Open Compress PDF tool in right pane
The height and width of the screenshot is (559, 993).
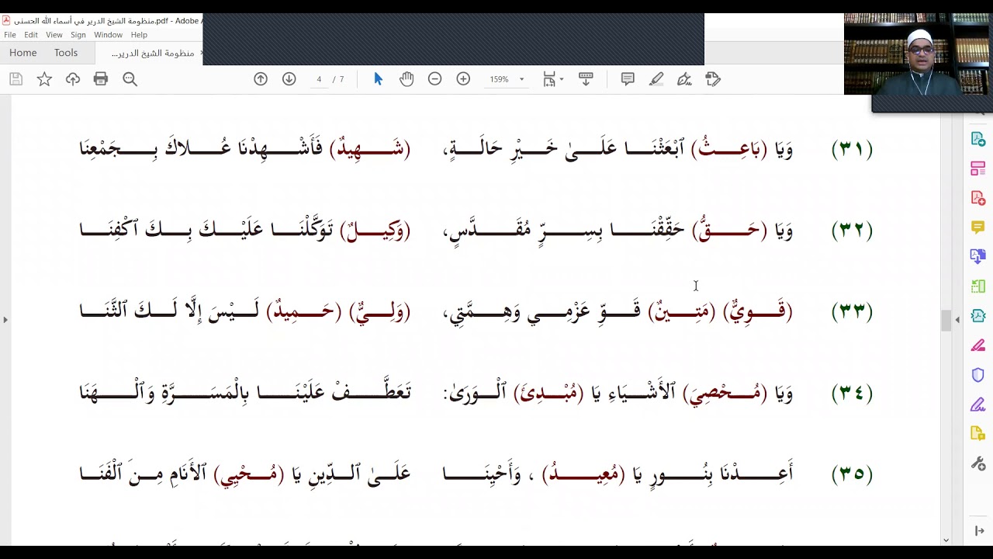pos(978,316)
